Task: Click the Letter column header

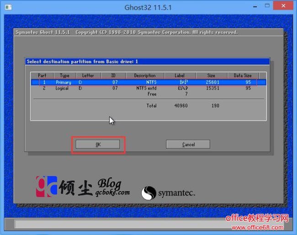Action: (88, 75)
